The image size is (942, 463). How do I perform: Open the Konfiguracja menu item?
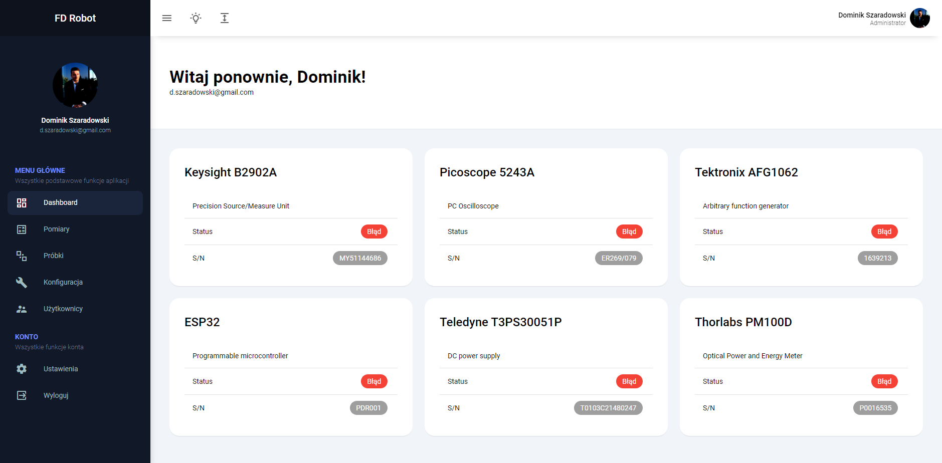click(x=63, y=283)
